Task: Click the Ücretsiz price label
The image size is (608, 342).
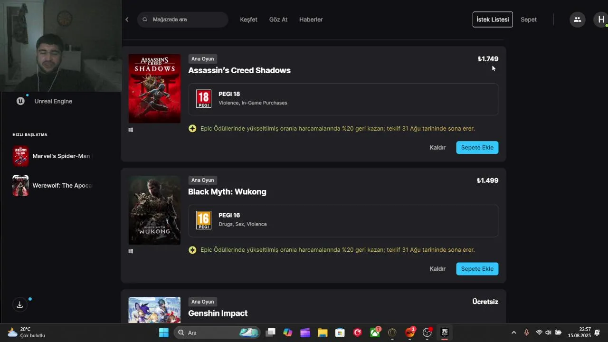Action: point(485,302)
